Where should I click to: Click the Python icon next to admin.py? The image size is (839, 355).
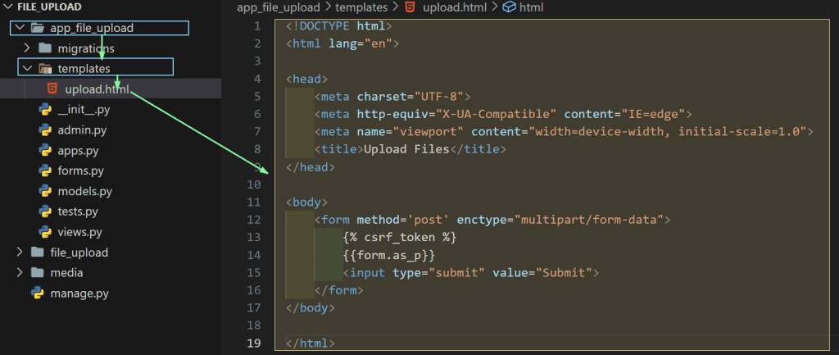(x=45, y=130)
